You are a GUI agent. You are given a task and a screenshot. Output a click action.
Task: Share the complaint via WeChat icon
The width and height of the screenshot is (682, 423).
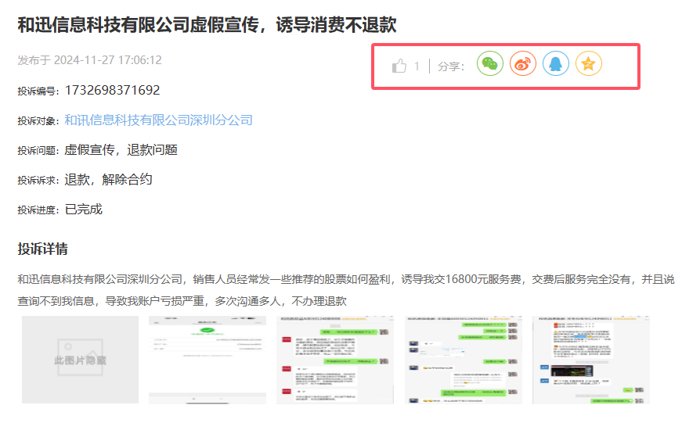tap(489, 64)
